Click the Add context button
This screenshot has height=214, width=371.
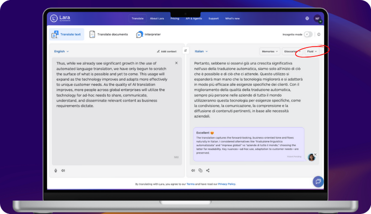click(167, 51)
